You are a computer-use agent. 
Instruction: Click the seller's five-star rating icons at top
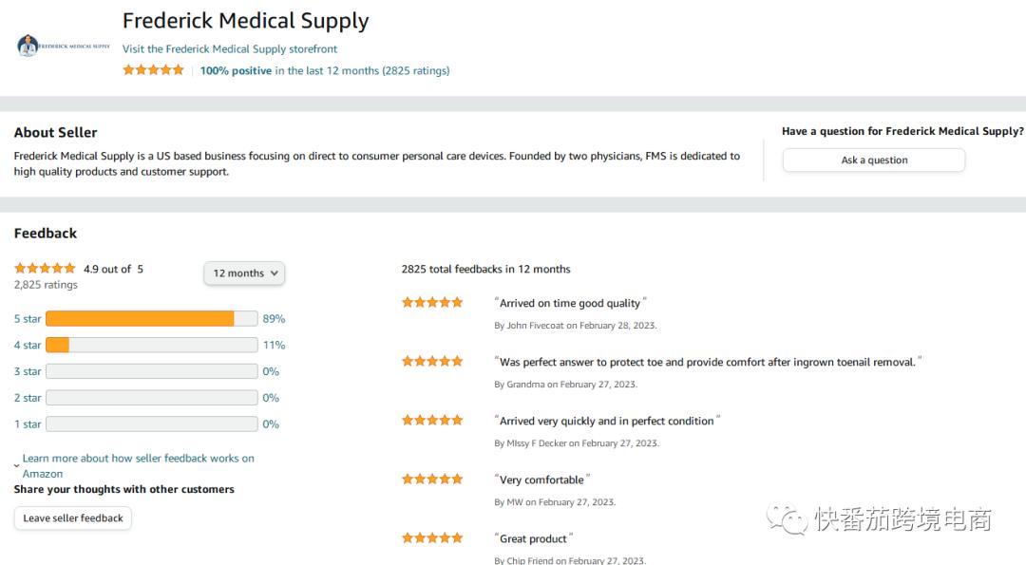click(x=153, y=70)
